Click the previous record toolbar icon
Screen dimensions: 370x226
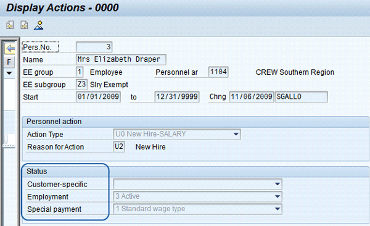(10, 25)
